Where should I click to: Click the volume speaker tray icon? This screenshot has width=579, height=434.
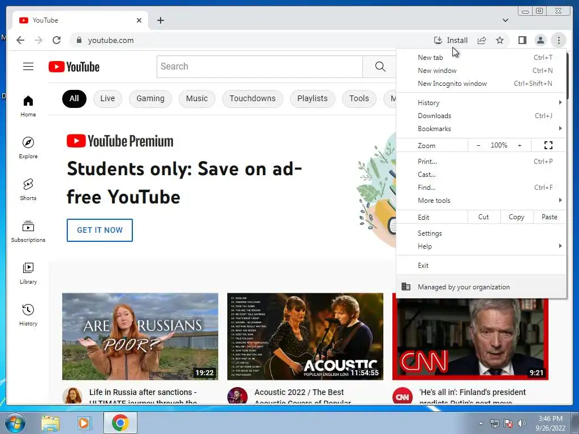[521, 423]
